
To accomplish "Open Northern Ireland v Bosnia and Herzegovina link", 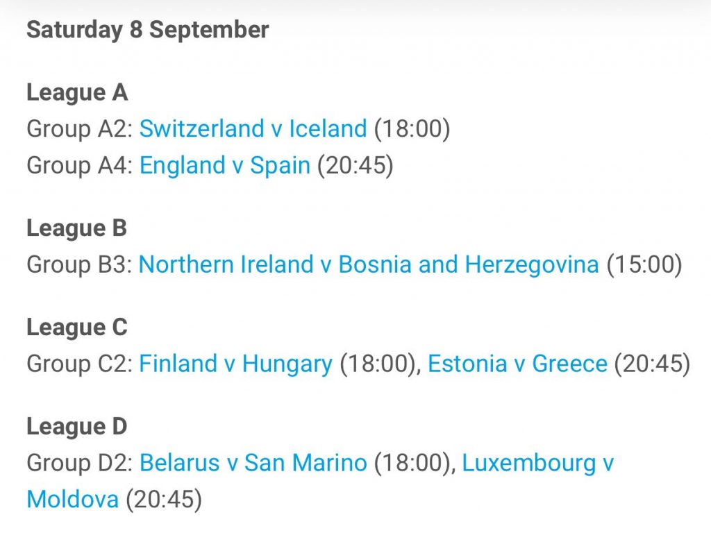I will (x=369, y=264).
